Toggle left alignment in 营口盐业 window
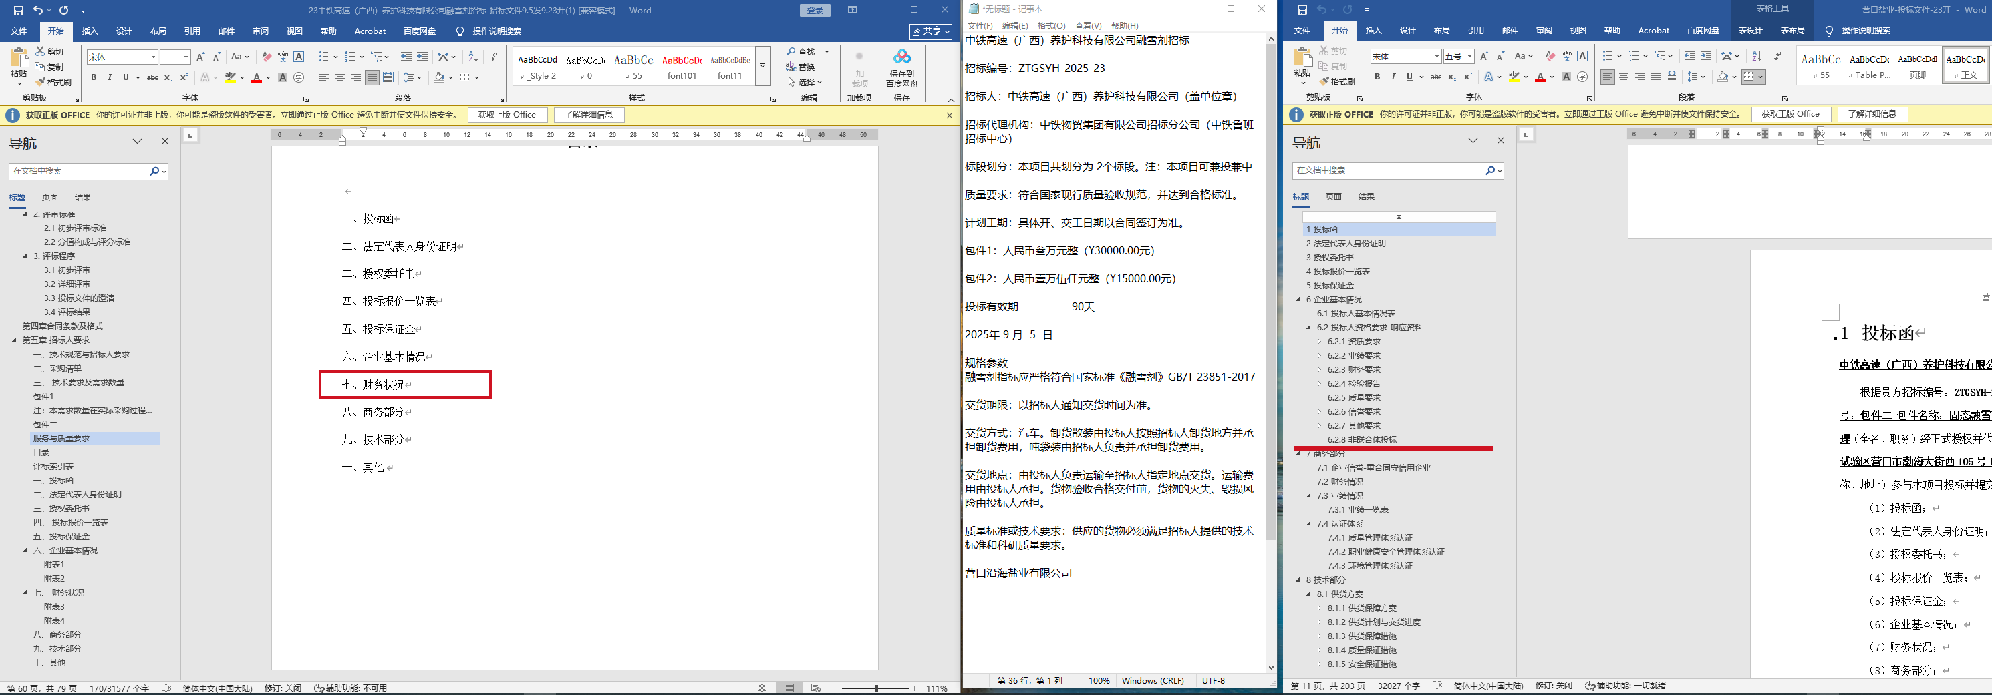The image size is (1992, 695). [x=1608, y=77]
